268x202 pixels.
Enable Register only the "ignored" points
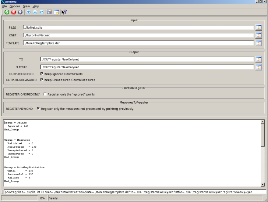[x=45, y=94]
